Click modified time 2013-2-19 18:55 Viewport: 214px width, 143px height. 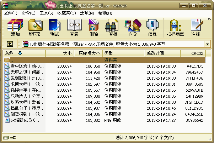coord(161,90)
